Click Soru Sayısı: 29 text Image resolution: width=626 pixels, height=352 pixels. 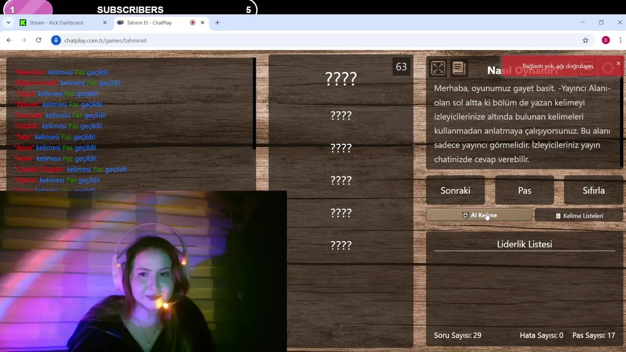pyautogui.click(x=458, y=335)
